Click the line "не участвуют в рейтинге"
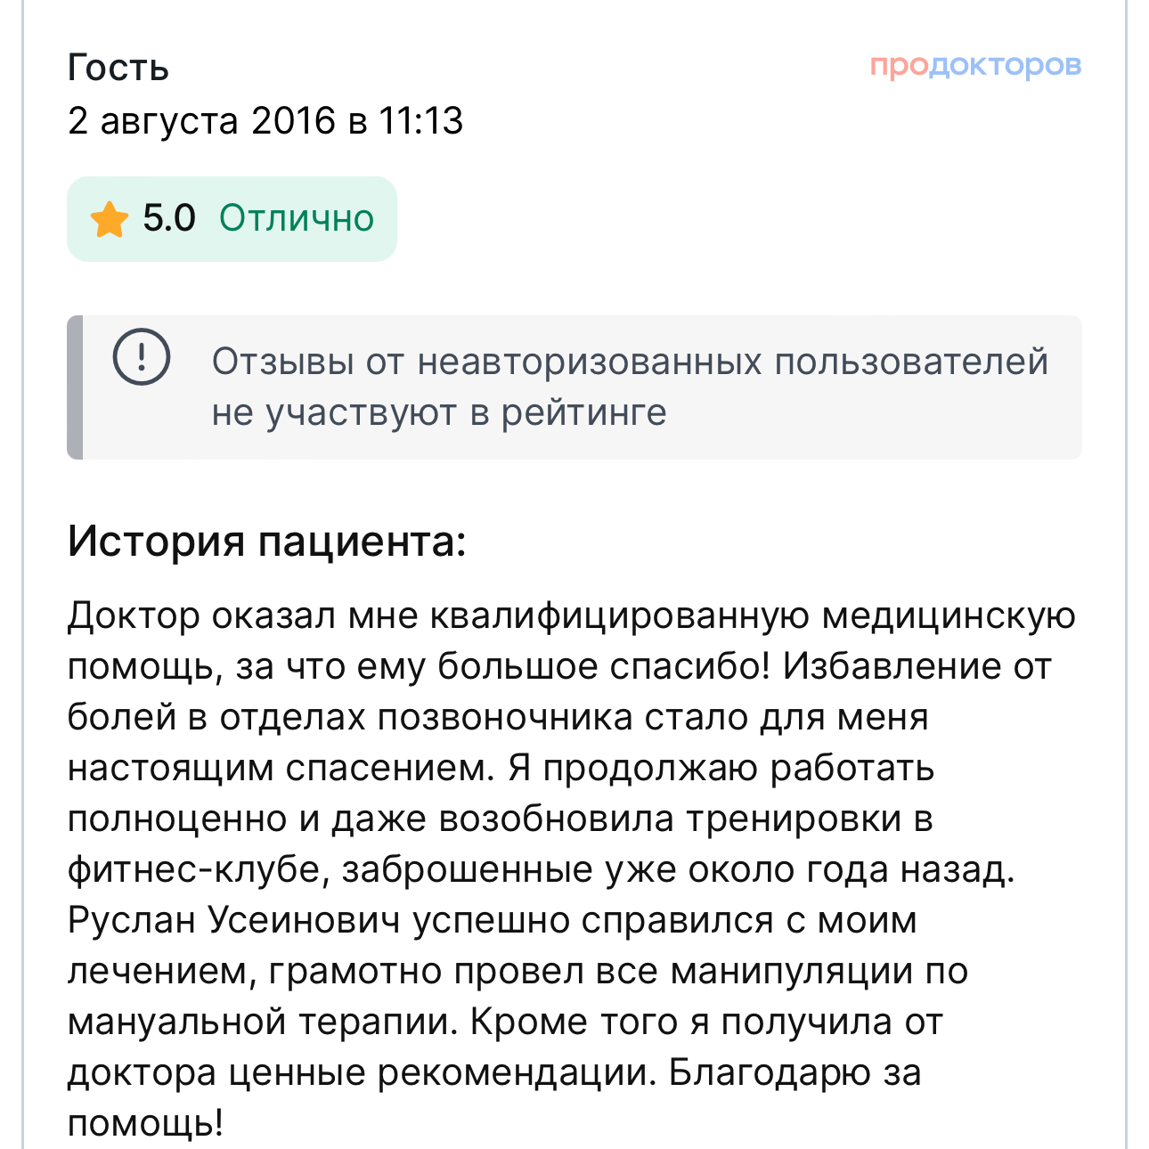1149x1149 pixels. coord(439,413)
